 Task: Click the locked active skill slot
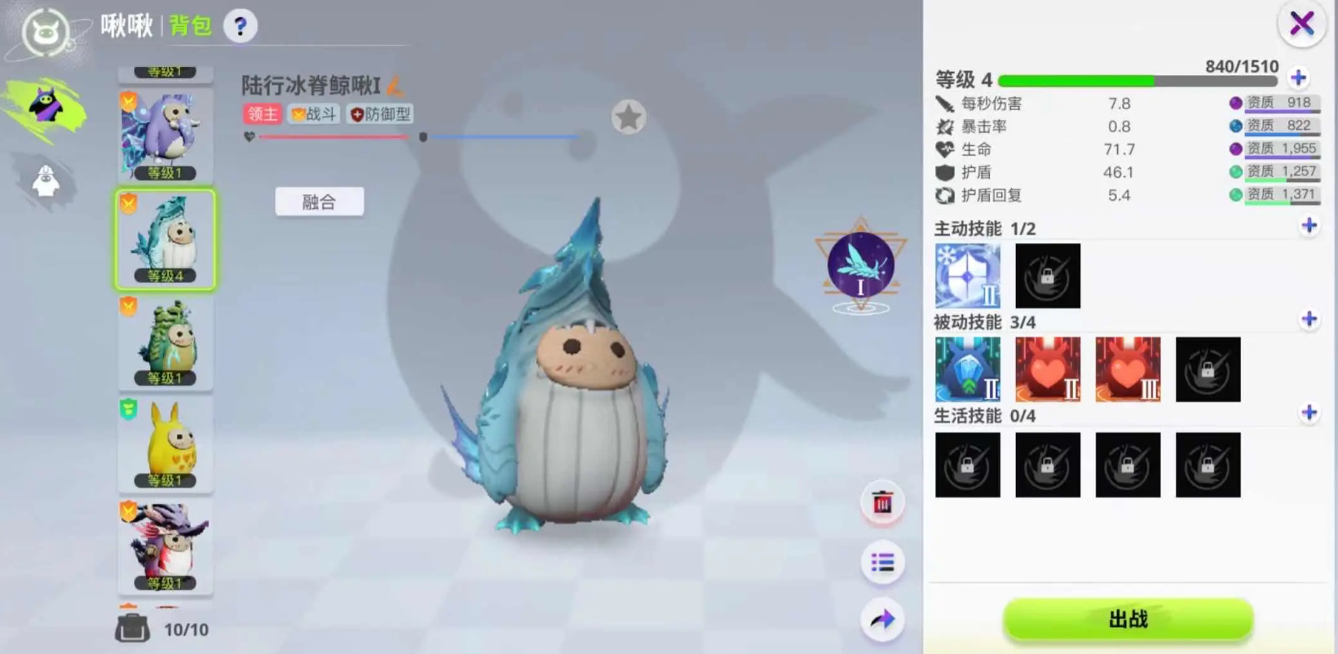point(1048,276)
